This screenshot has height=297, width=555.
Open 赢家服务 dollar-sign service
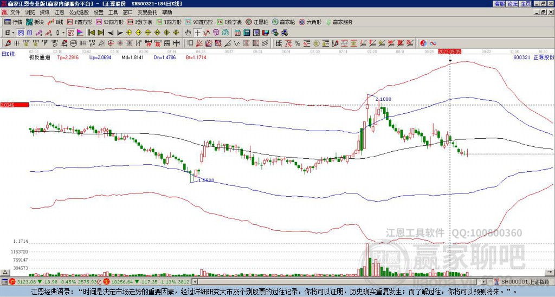coord(339,22)
